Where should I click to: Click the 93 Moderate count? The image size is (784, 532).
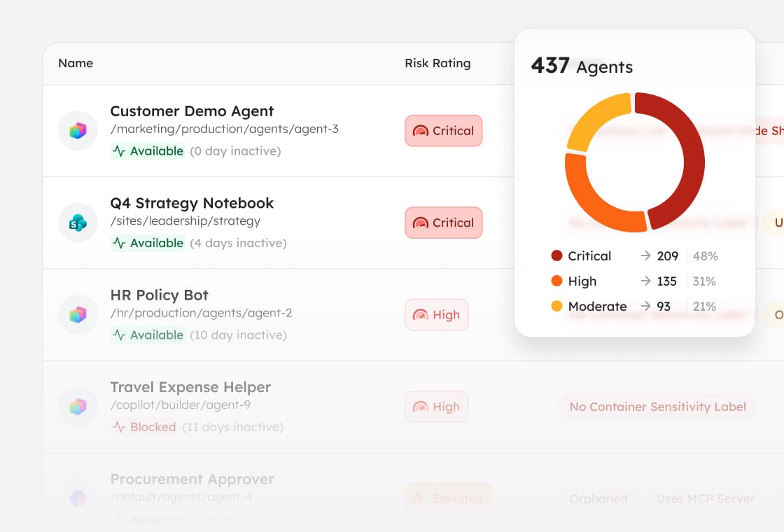point(664,306)
